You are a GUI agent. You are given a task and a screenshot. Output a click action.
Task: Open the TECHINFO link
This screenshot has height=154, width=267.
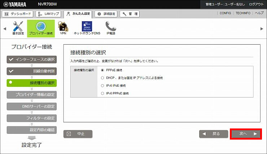click(x=243, y=13)
